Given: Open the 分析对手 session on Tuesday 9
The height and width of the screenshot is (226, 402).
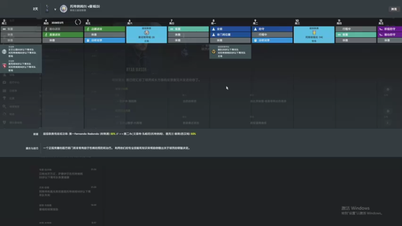Looking at the screenshot, I should click(x=272, y=40).
